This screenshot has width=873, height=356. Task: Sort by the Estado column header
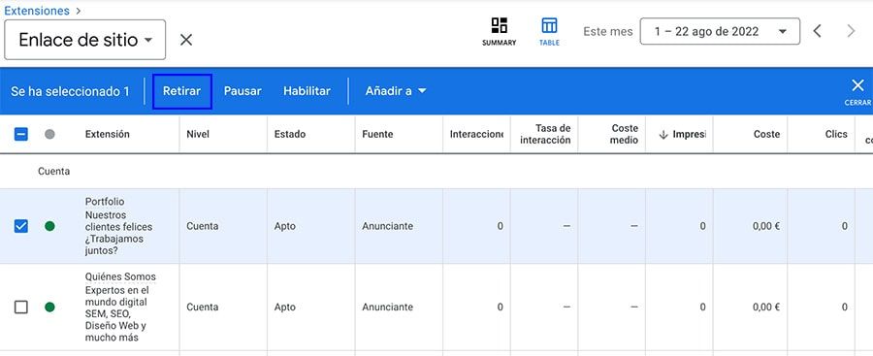pos(289,134)
